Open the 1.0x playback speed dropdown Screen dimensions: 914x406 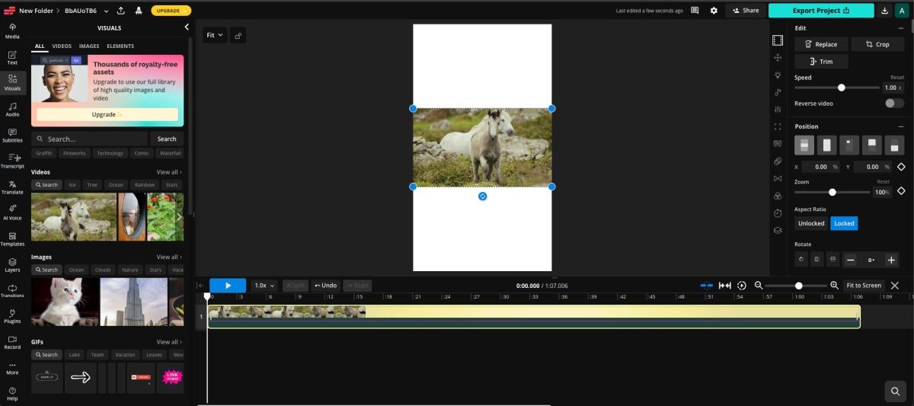(264, 286)
